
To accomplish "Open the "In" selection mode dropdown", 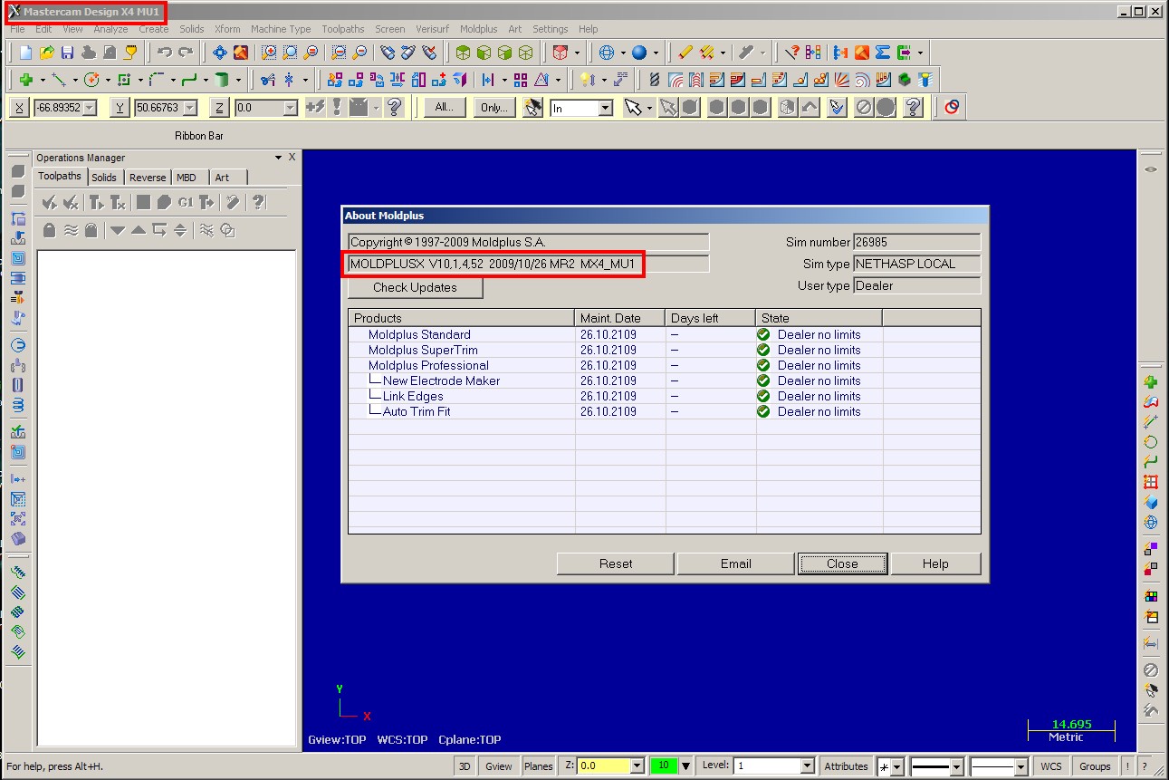I will point(606,108).
